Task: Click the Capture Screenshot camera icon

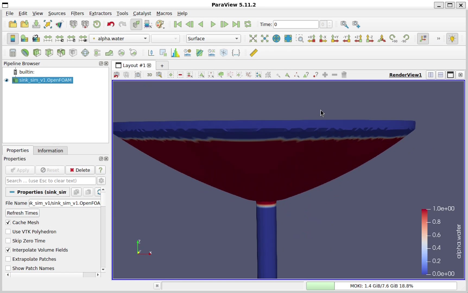Action: 138,75
